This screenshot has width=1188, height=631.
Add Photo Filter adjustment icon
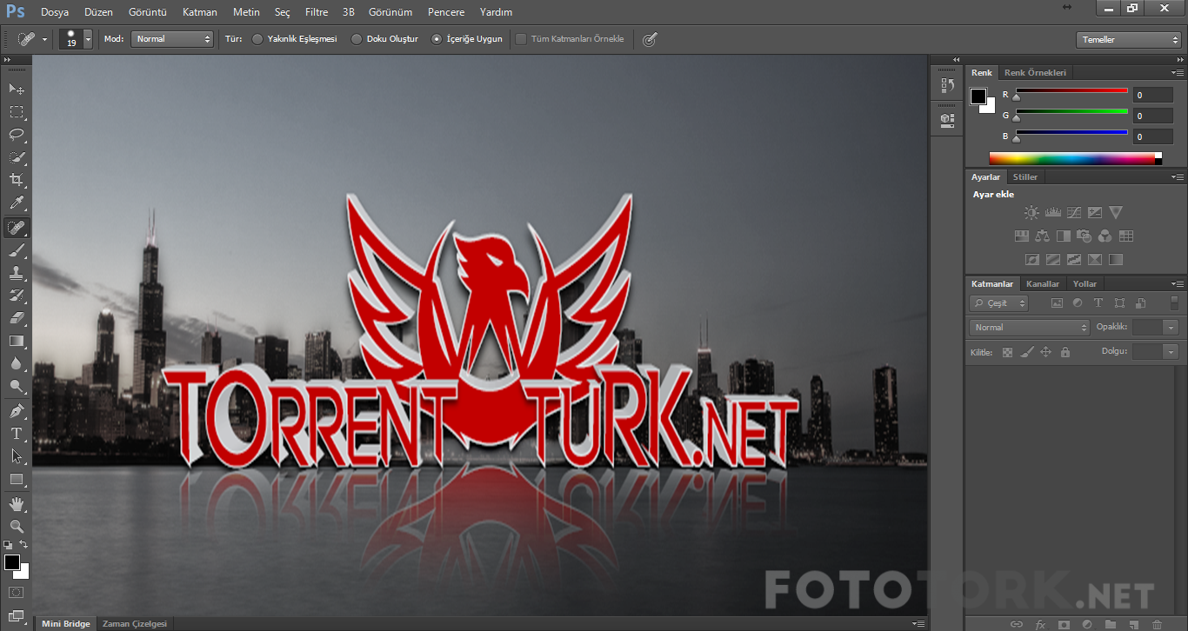(x=1085, y=236)
